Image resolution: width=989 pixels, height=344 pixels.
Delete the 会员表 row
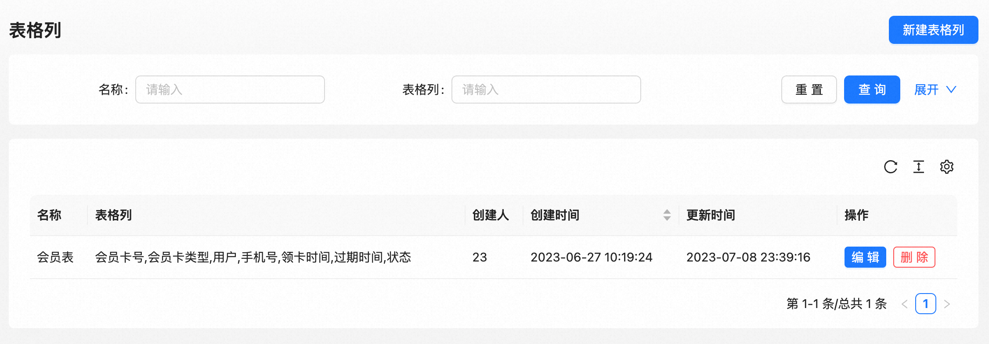coord(914,257)
